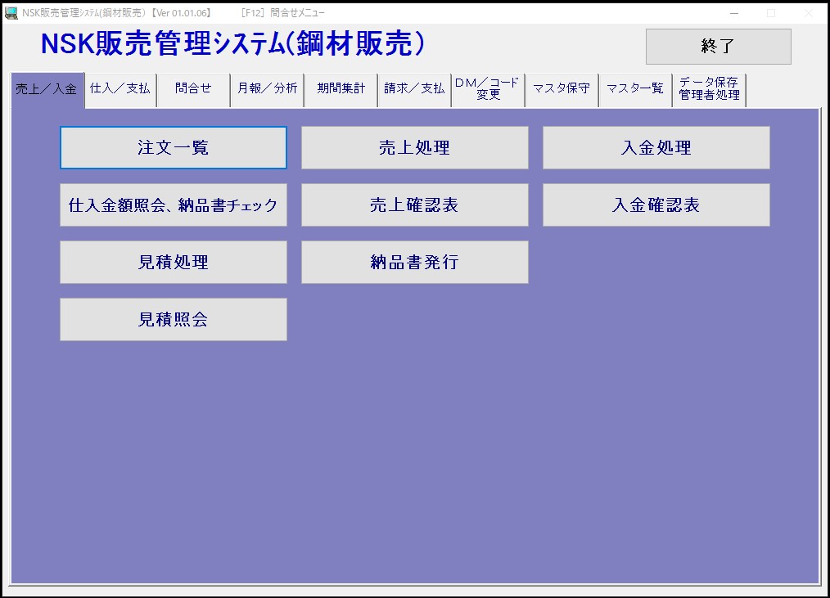Image resolution: width=830 pixels, height=598 pixels.
Task: Open the 月報／分析 tab
Action: tap(268, 89)
